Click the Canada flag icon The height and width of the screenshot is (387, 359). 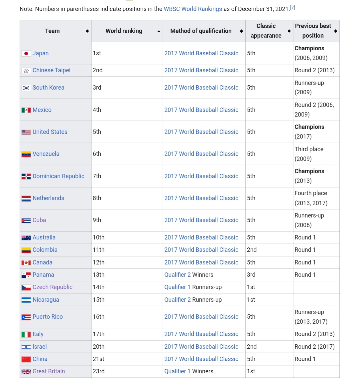26,263
